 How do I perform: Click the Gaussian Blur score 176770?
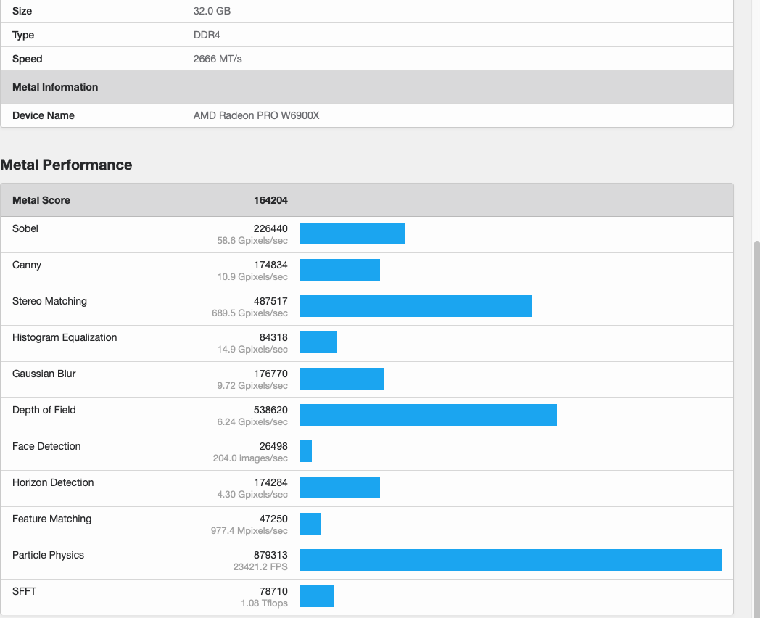270,374
